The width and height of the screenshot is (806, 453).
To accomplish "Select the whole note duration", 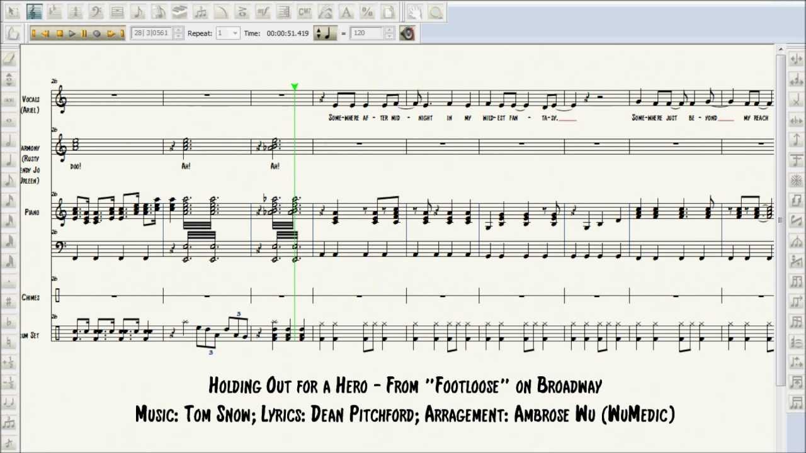I will coord(9,120).
